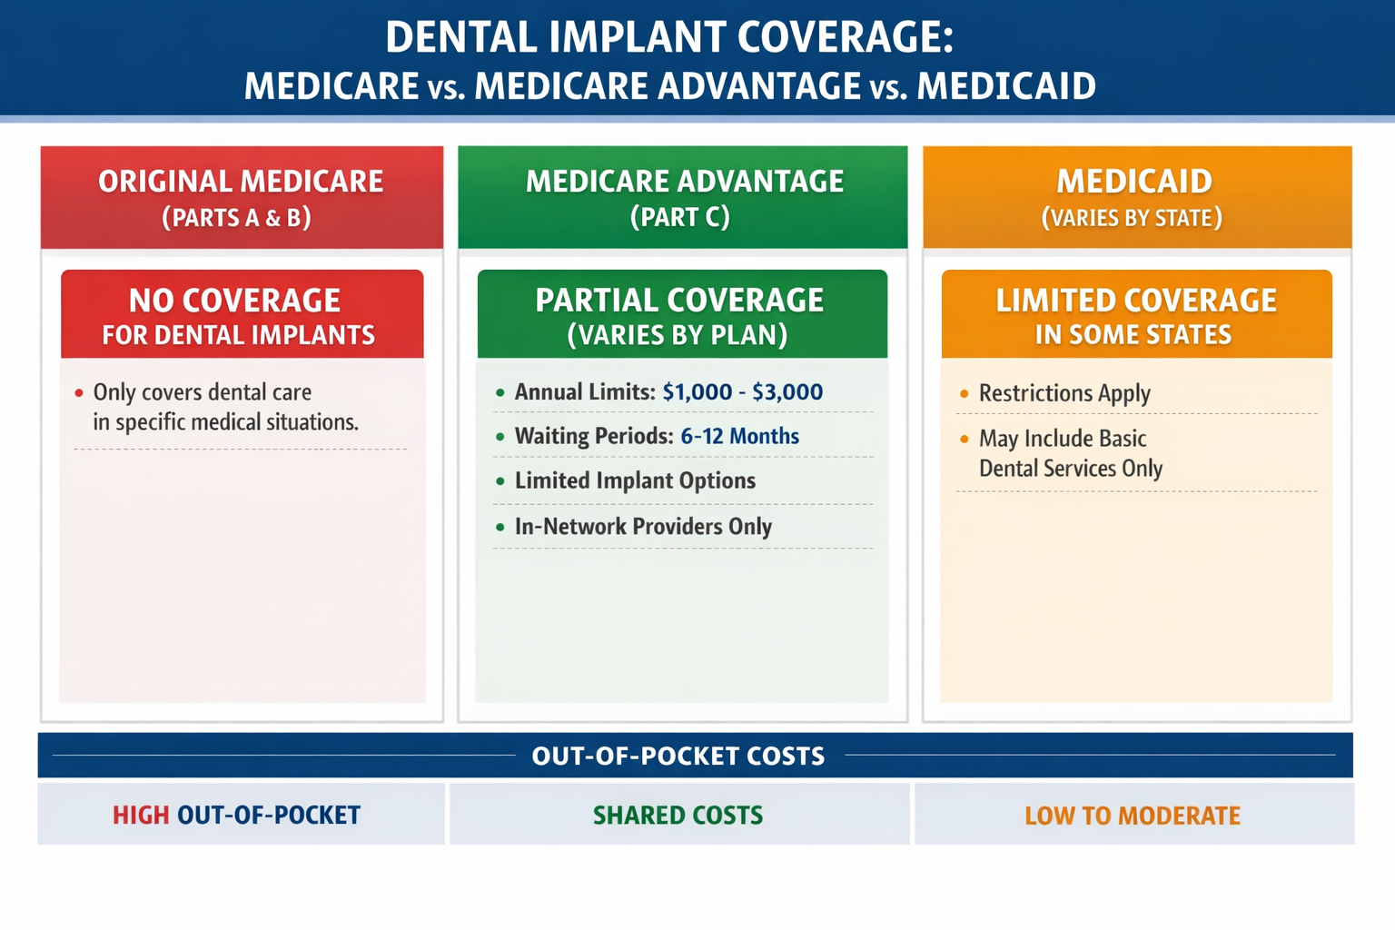The image size is (1395, 930).
Task: Click the green Partial Coverage (Varies by Plan) box
Action: 681,314
